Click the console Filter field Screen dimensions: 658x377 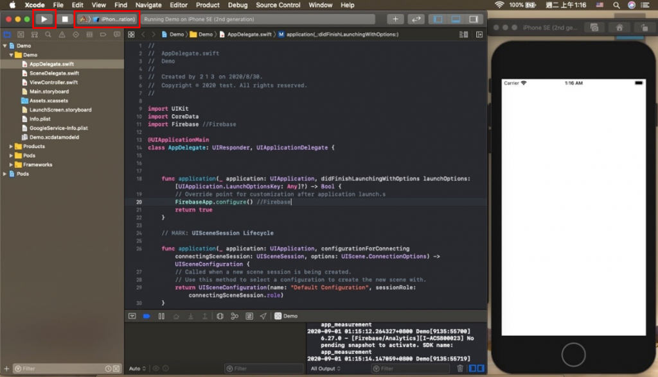[411, 369]
